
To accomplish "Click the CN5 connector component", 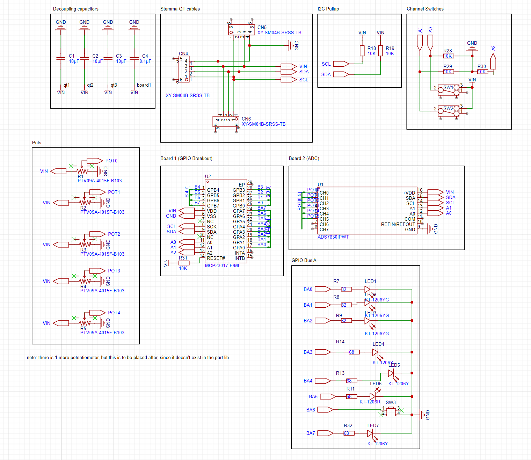I will [241, 30].
